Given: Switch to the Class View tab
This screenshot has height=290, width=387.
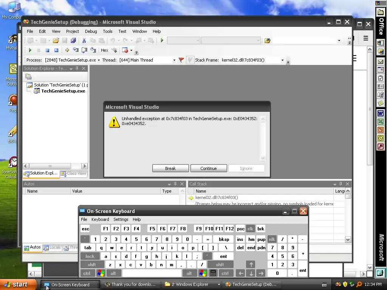Looking at the screenshot, I should pos(74,173).
